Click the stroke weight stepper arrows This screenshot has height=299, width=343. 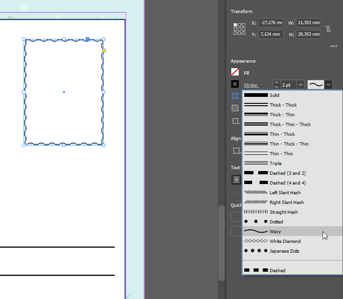[x=276, y=85]
